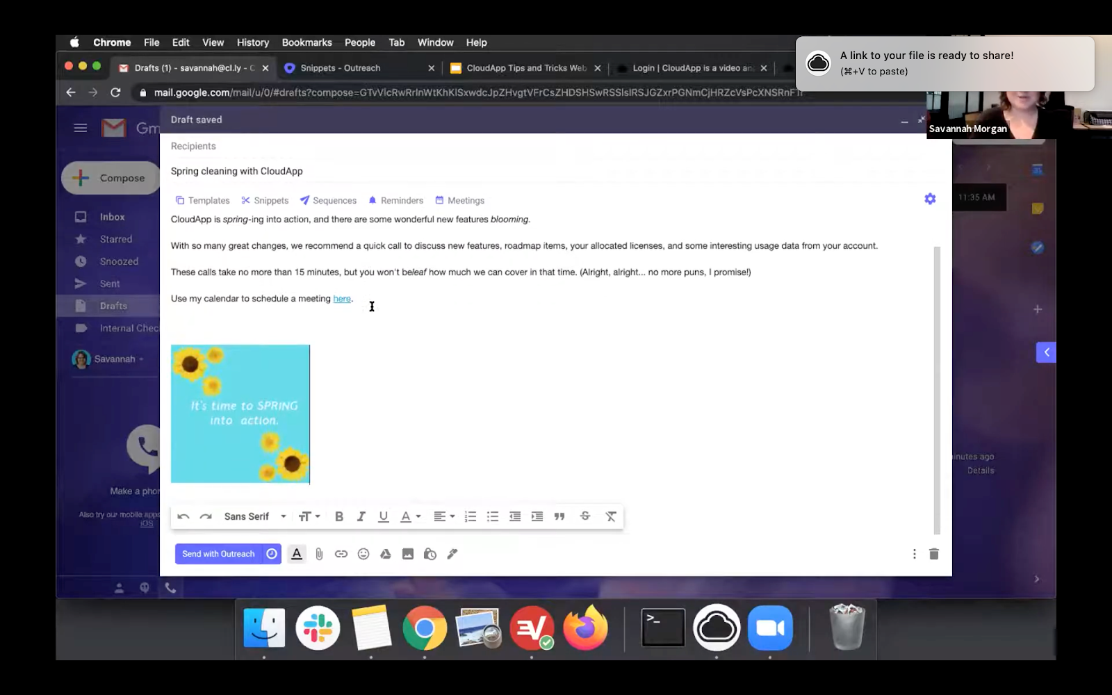Toggle Bold formatting
The image size is (1112, 695).
tap(339, 516)
